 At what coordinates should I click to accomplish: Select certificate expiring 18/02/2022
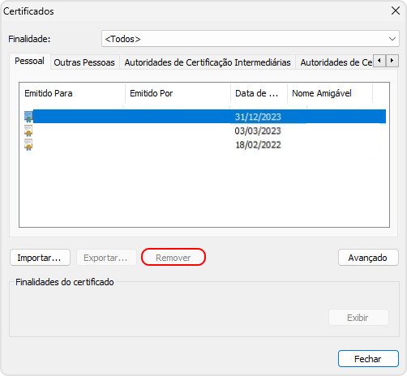point(205,145)
